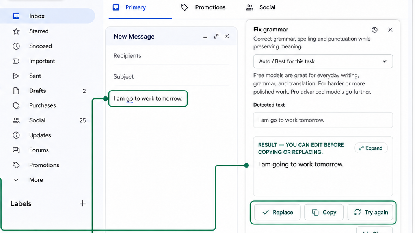Edit the result 'I am going to work tomorrow.'
The height and width of the screenshot is (233, 415).
301,164
